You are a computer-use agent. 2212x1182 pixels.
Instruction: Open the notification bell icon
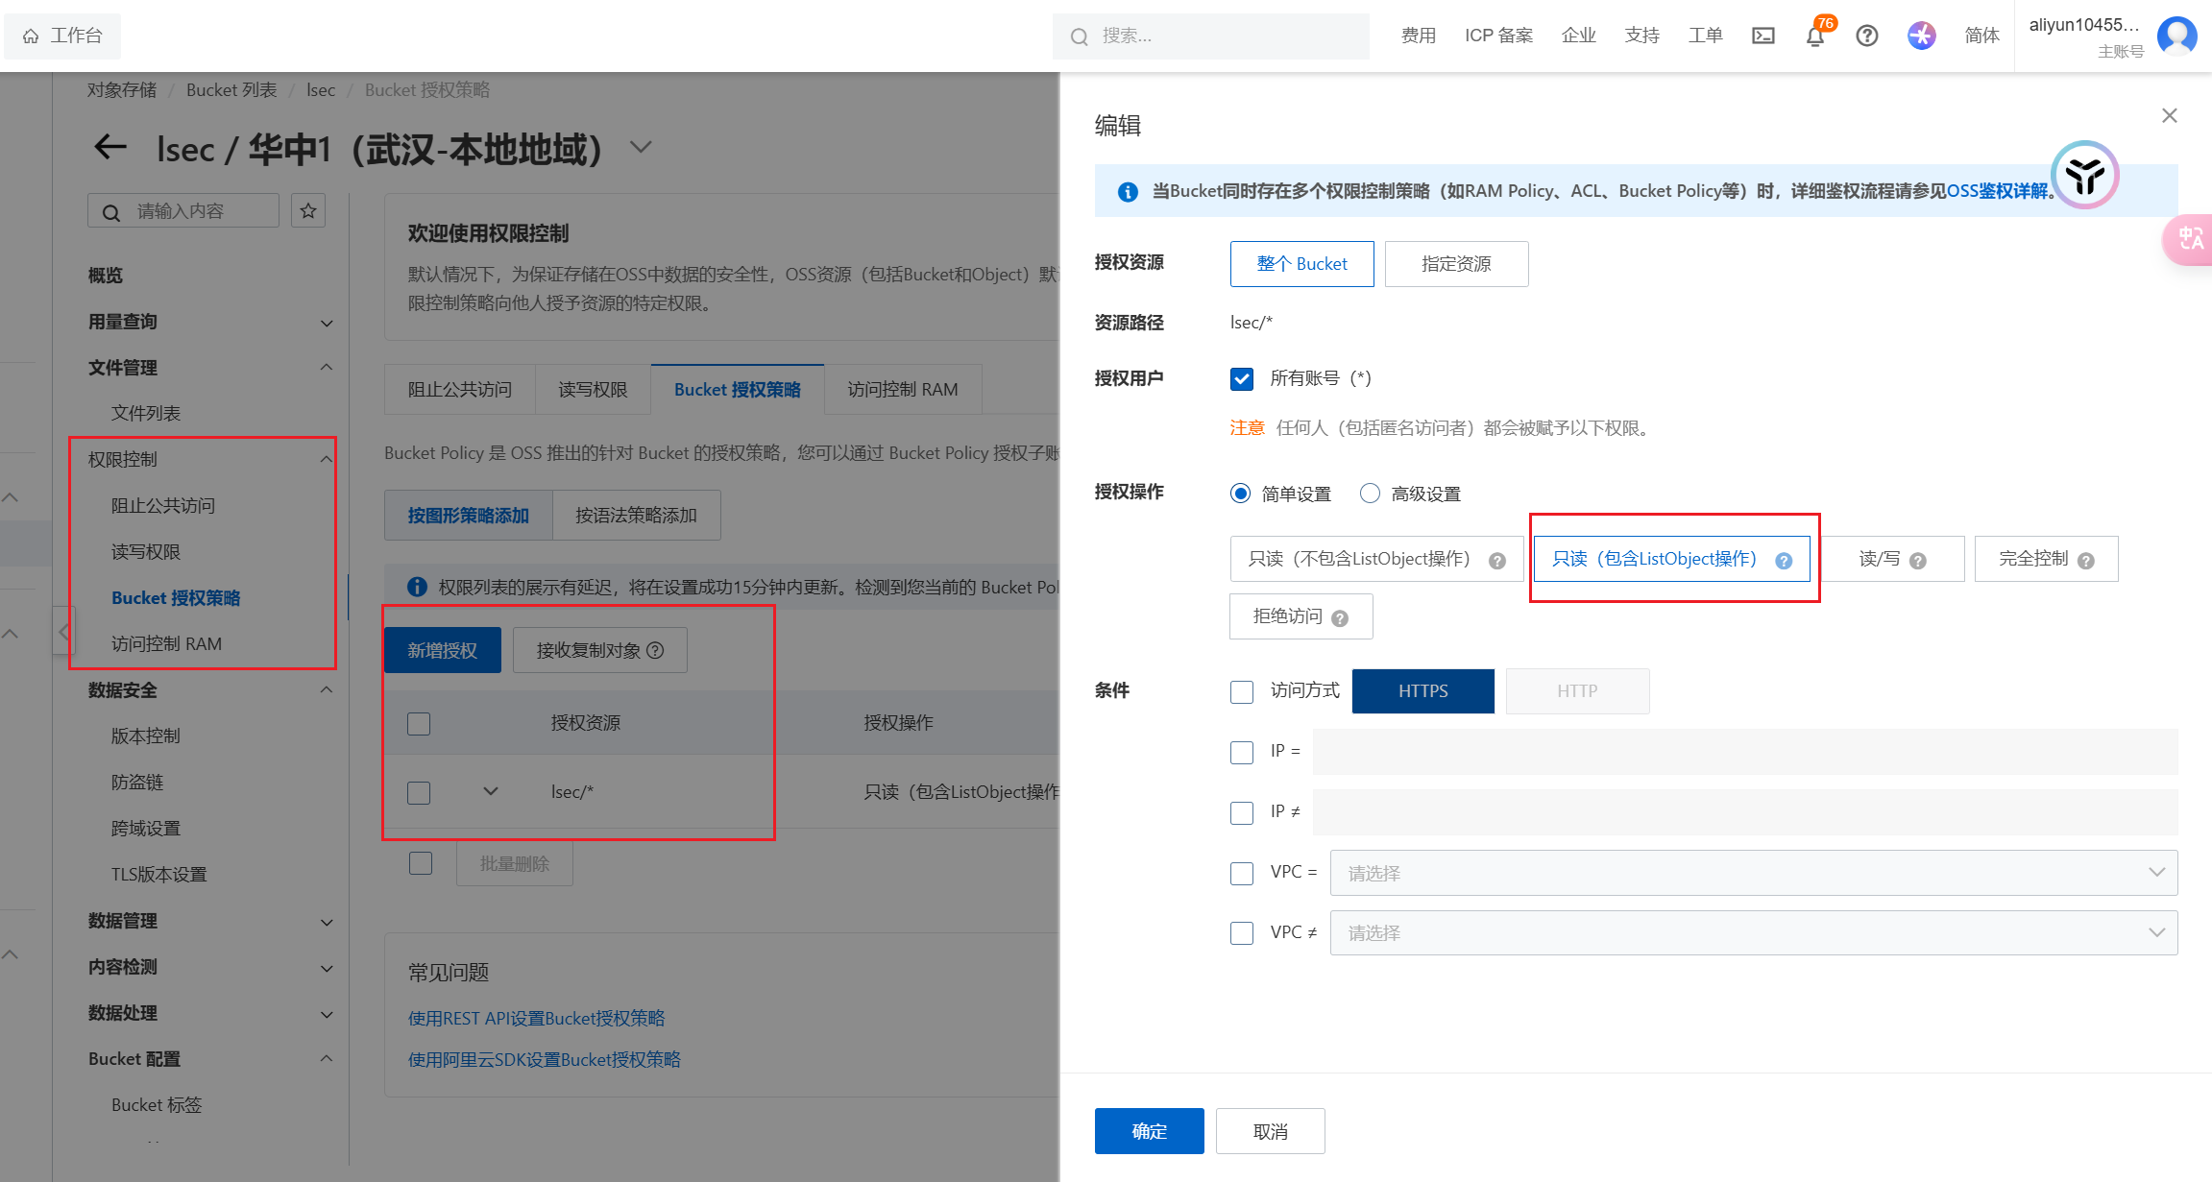click(1814, 36)
